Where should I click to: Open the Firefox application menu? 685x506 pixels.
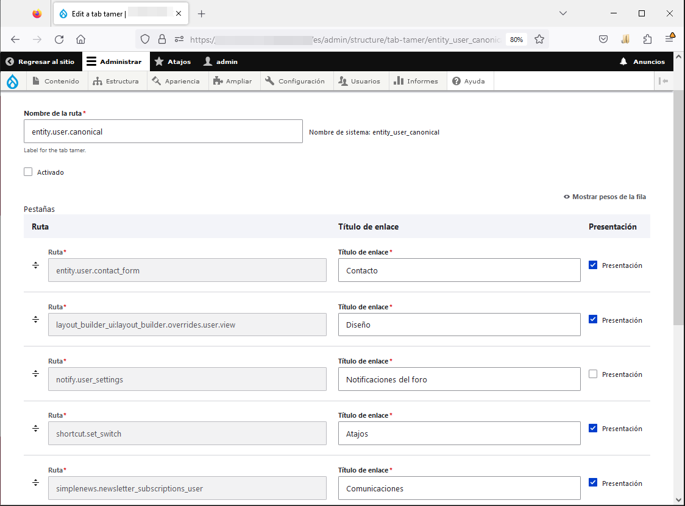(670, 38)
